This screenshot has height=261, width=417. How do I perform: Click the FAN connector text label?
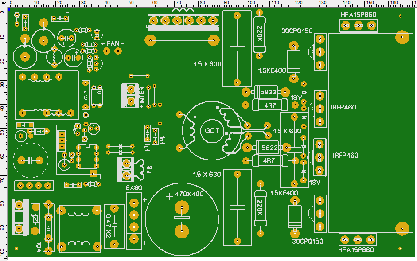[113, 43]
